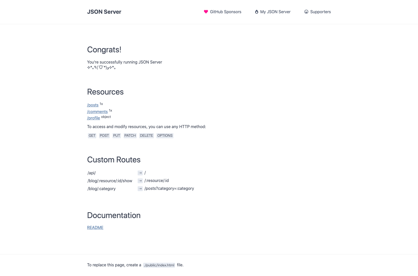Click the /blog/:resource/:id/show route text
The width and height of the screenshot is (418, 276).
[110, 181]
